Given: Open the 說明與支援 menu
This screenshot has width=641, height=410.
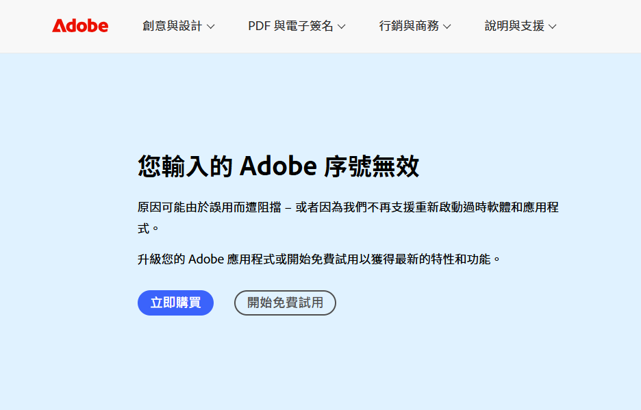Looking at the screenshot, I should [x=520, y=26].
